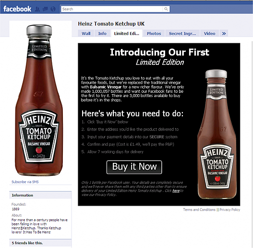253x248 pixels.
Task: Click the large ketchup bottle profile picture
Action: (x=39, y=100)
